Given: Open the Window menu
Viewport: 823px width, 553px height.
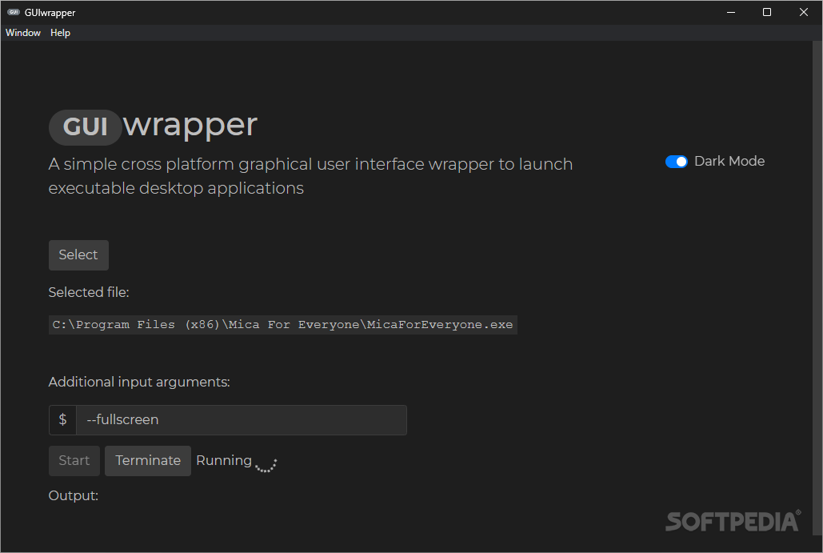Looking at the screenshot, I should click(23, 33).
